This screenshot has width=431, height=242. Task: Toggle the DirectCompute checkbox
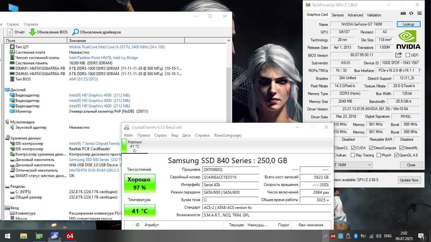371,148
